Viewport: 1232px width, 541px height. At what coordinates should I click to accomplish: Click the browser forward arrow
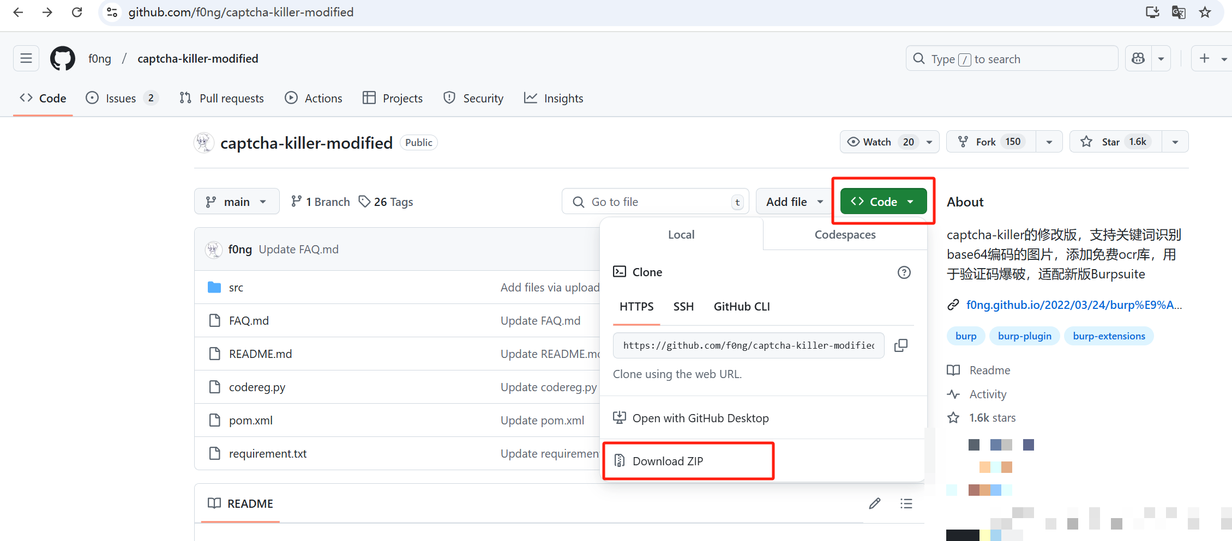coord(47,12)
